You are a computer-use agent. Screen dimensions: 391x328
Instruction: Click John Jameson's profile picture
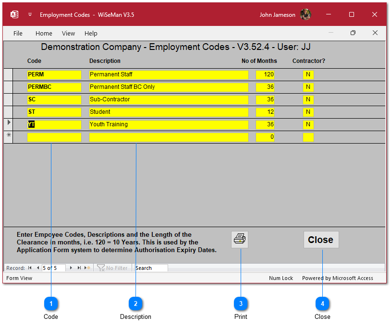click(x=305, y=15)
